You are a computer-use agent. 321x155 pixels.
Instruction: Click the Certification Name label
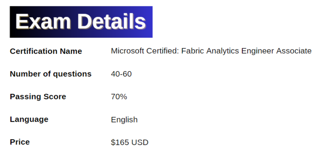pos(46,51)
